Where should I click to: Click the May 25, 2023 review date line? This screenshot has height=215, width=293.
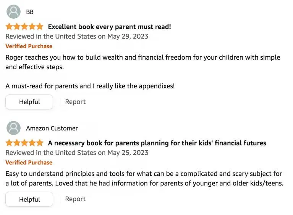pyautogui.click(x=77, y=153)
